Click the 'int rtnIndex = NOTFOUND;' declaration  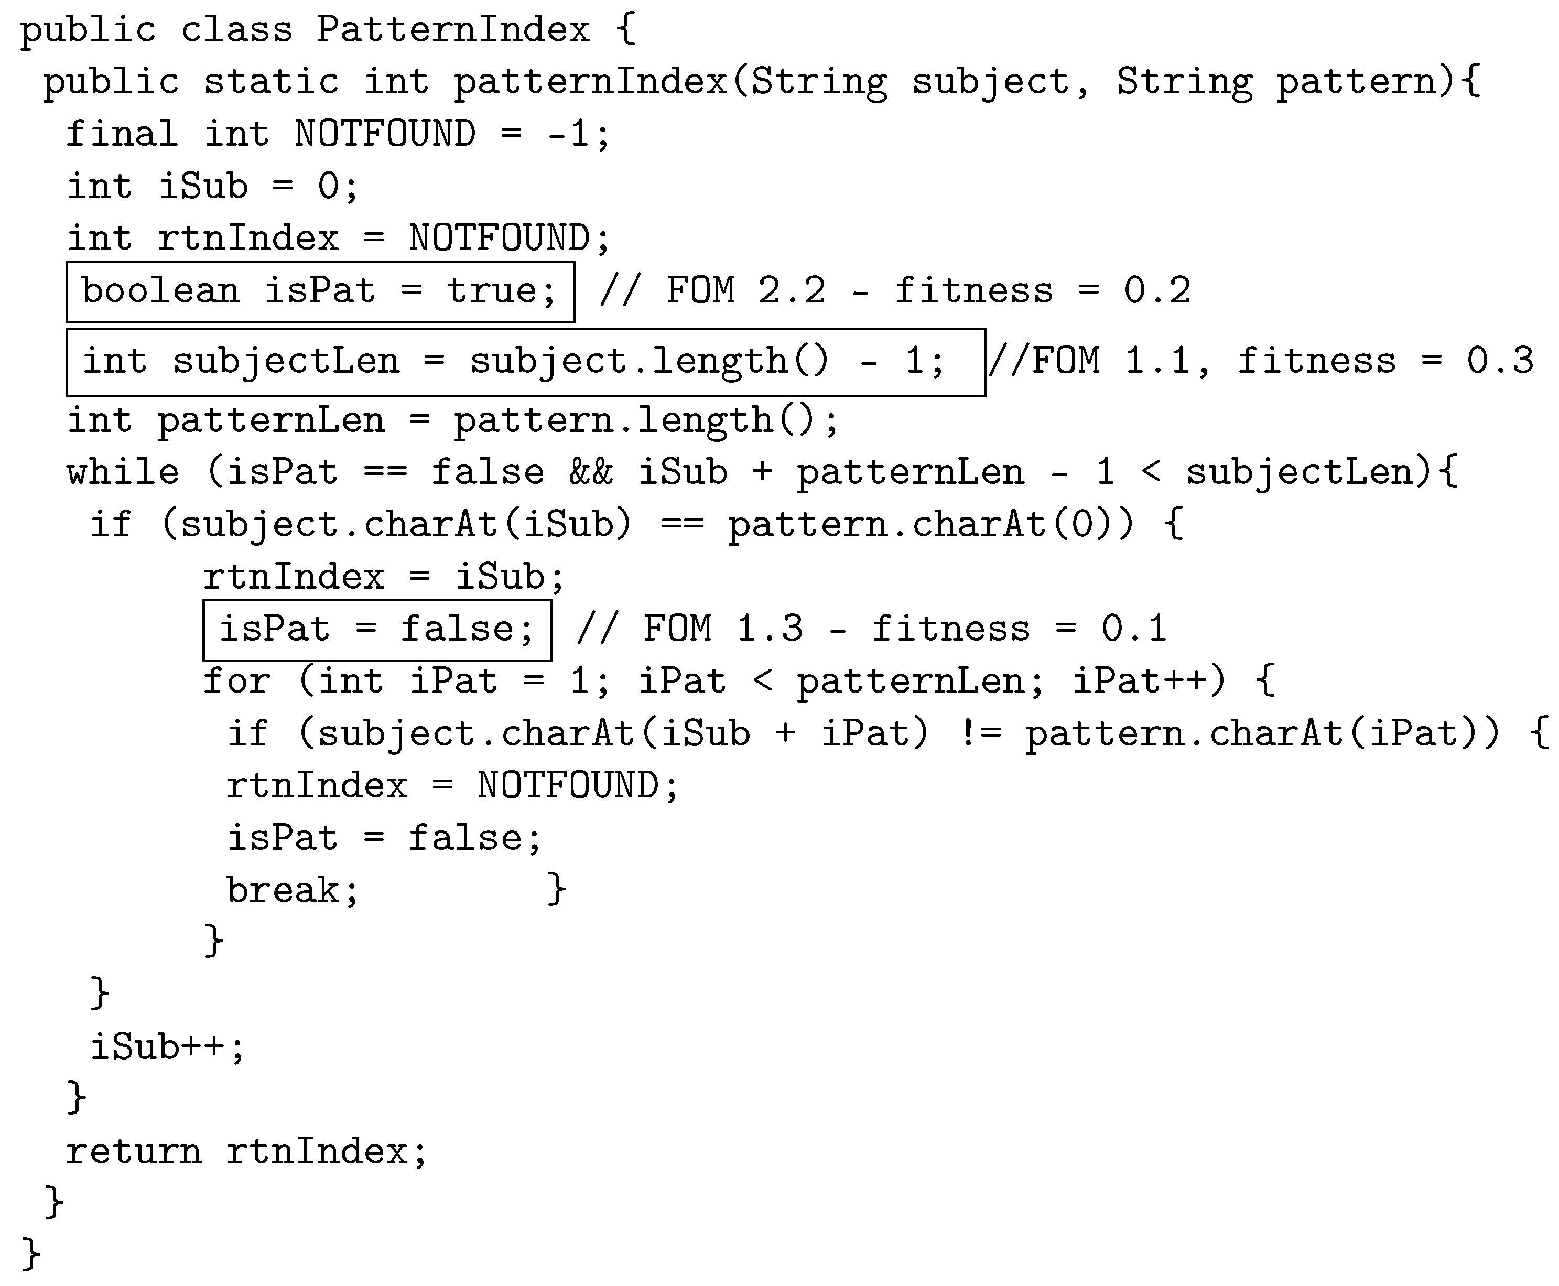(338, 239)
